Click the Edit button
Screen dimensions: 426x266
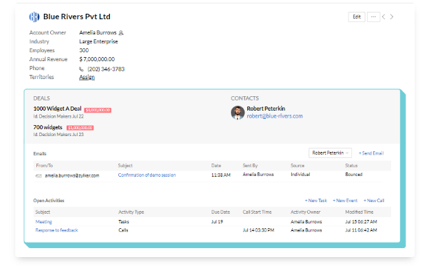[x=357, y=17]
